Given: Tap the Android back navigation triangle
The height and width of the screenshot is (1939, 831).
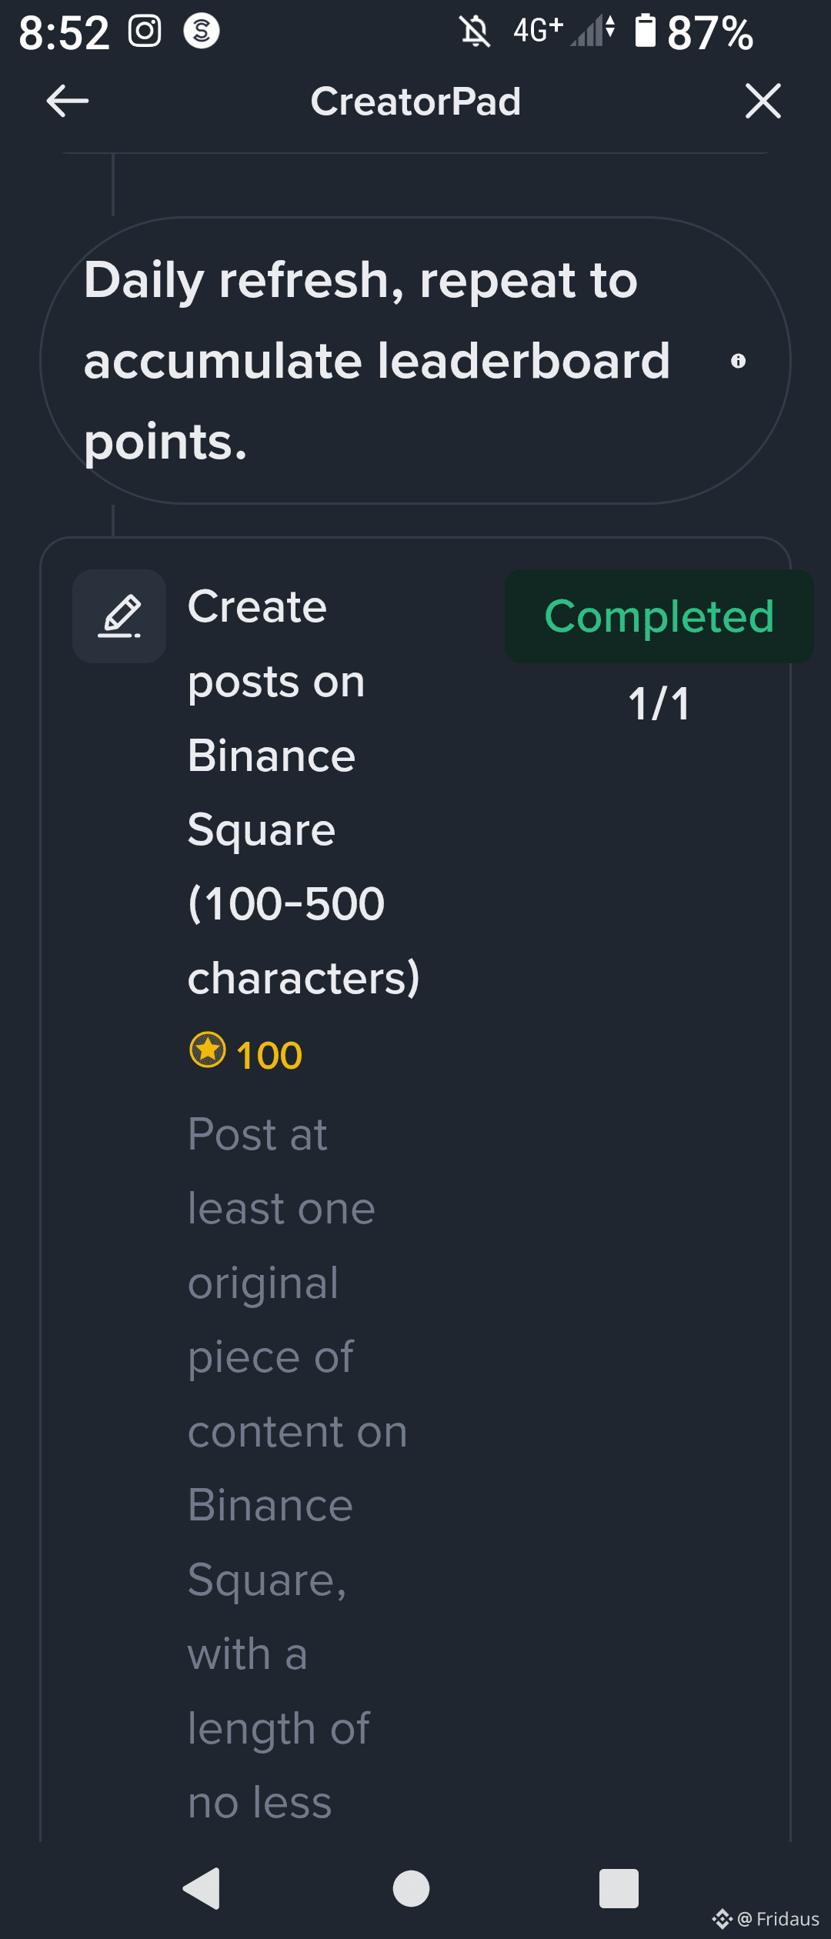Looking at the screenshot, I should pos(202,1888).
